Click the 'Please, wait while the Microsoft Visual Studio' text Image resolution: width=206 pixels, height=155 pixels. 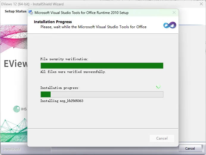pos(93,27)
